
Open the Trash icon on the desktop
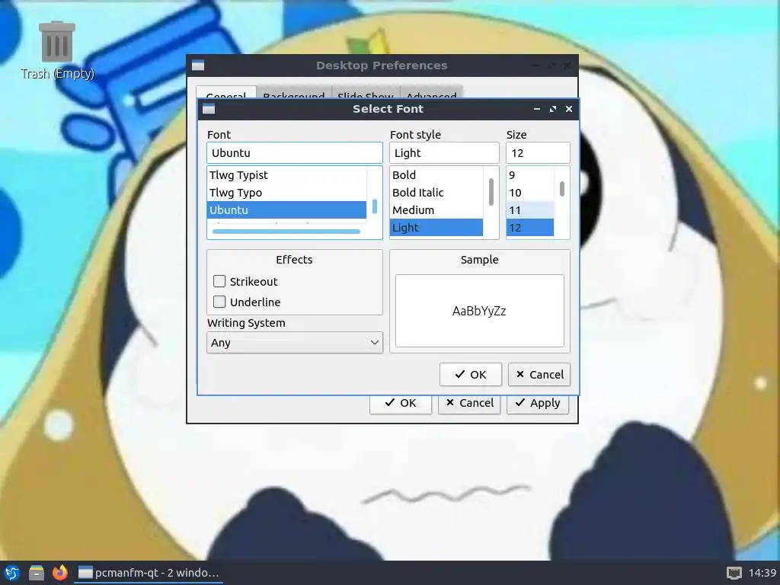point(57,50)
